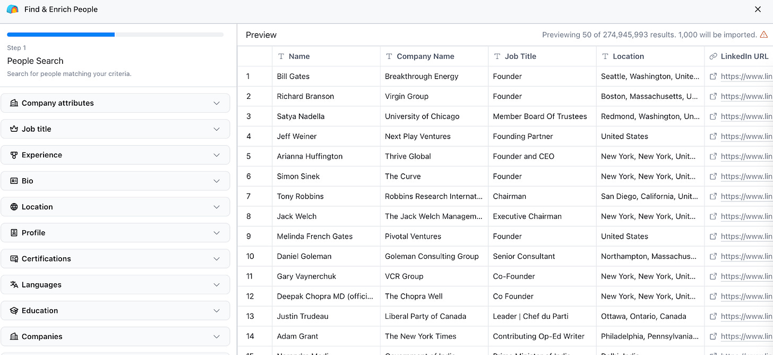Image resolution: width=773 pixels, height=355 pixels.
Task: Click external link icon in Tony Robbins row
Action: tap(713, 196)
